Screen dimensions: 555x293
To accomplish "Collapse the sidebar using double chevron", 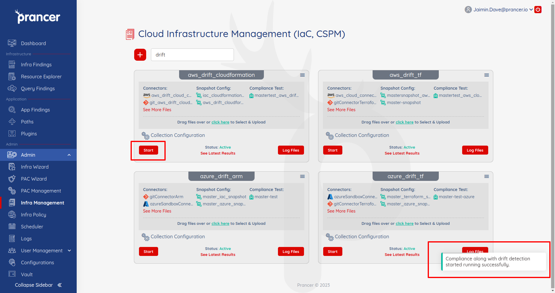I will pos(60,285).
